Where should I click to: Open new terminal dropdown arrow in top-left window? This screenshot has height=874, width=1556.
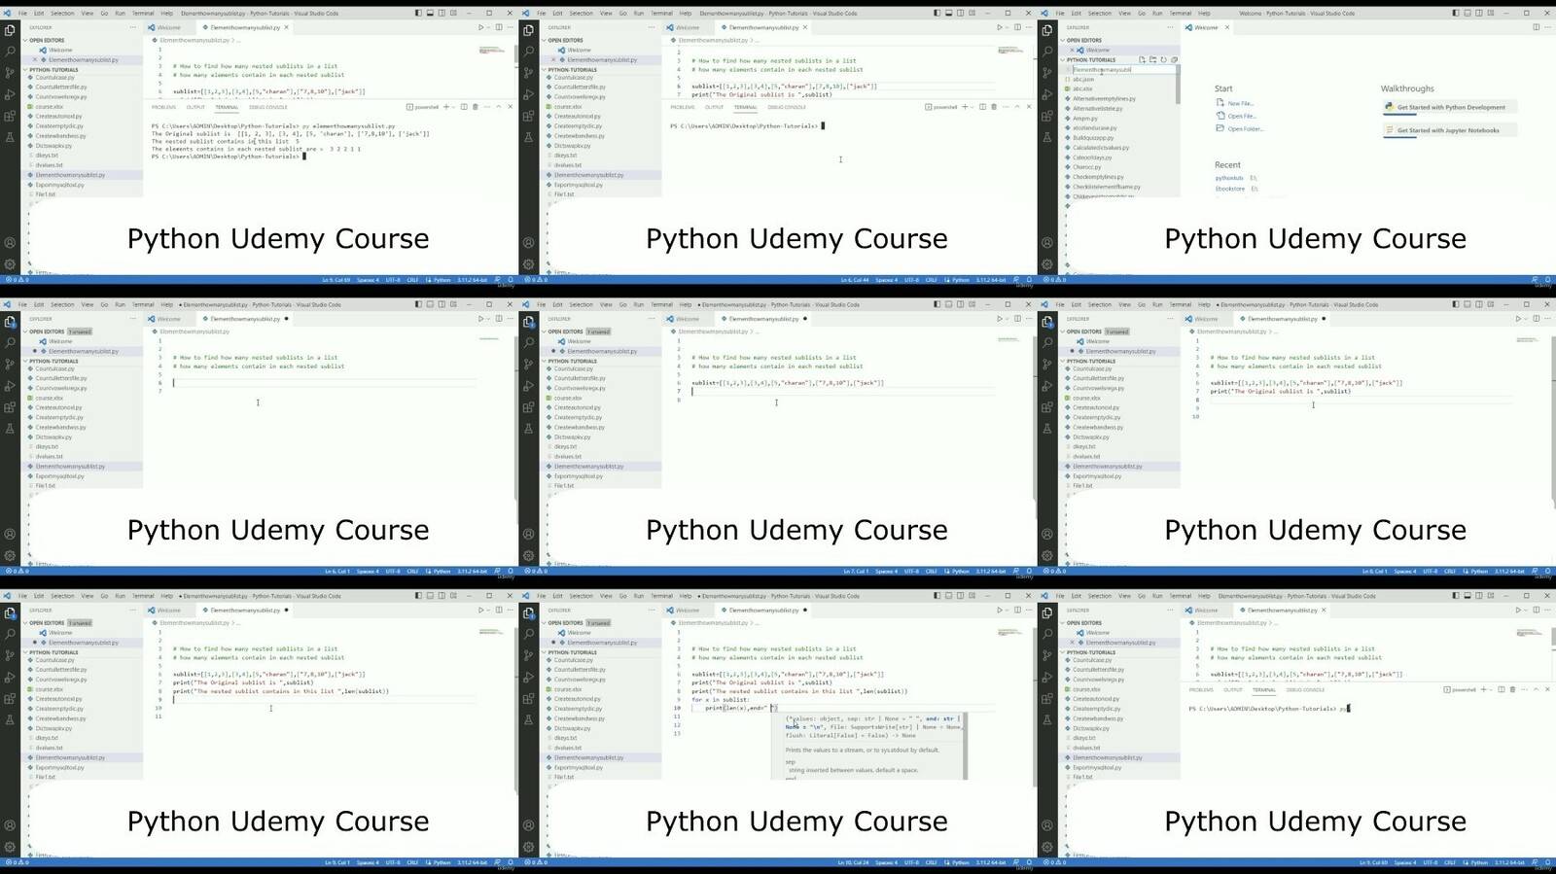[452, 107]
